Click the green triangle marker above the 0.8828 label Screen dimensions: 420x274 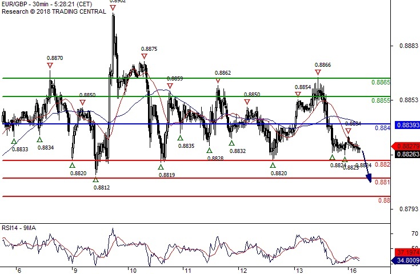pyautogui.click(x=209, y=150)
